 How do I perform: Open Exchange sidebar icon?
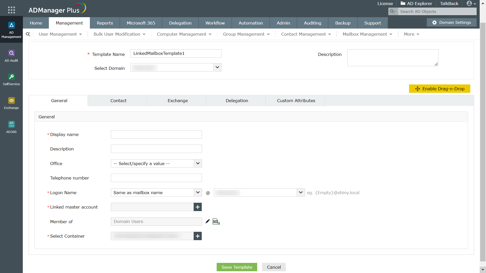coord(11,103)
